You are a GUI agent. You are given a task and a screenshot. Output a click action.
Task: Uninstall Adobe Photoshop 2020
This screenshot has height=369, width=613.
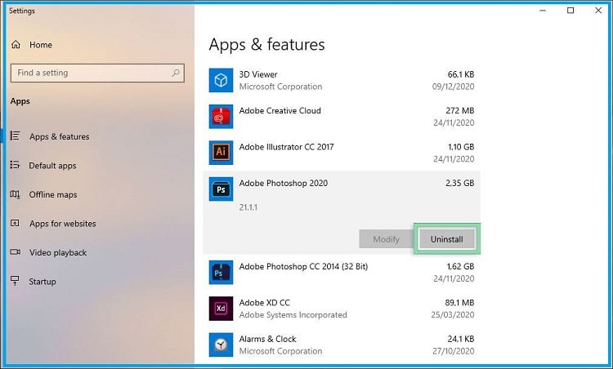[446, 239]
